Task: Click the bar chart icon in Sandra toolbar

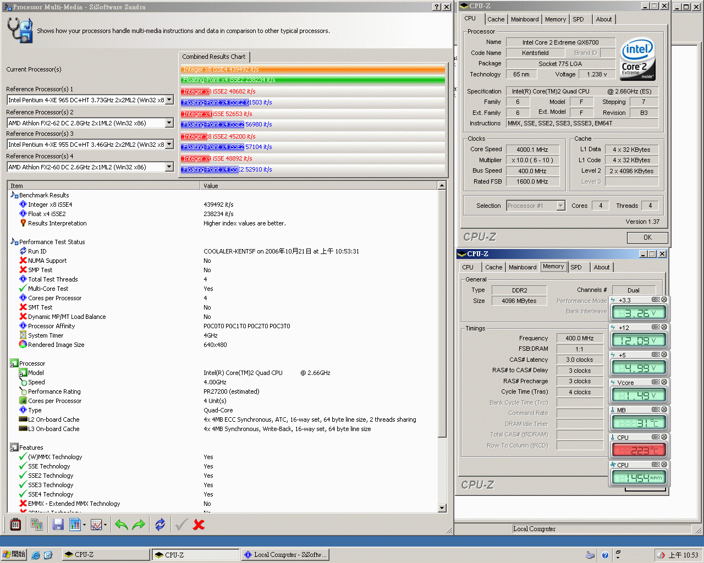Action: click(x=75, y=525)
